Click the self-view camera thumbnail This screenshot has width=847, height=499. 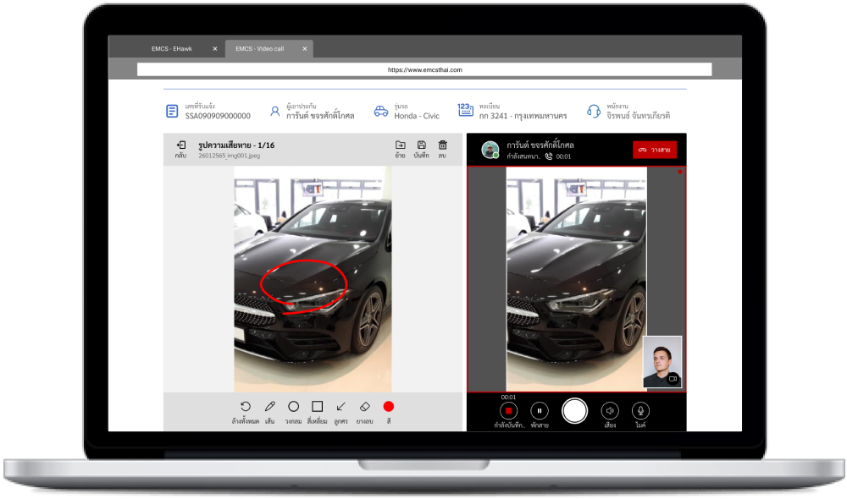662,362
